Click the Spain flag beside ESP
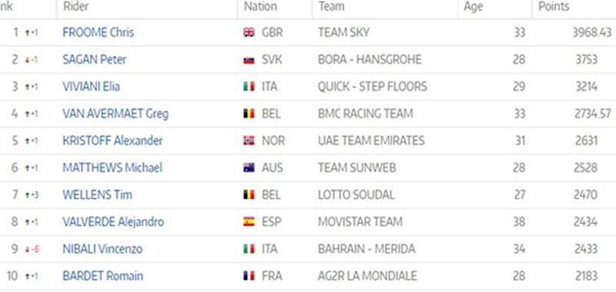 pos(249,222)
